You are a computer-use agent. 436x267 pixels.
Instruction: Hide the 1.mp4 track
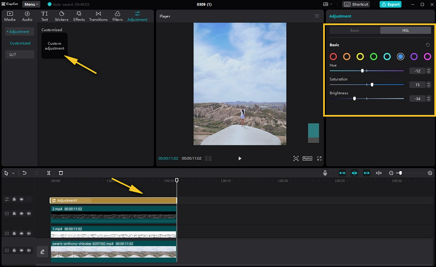(21, 234)
